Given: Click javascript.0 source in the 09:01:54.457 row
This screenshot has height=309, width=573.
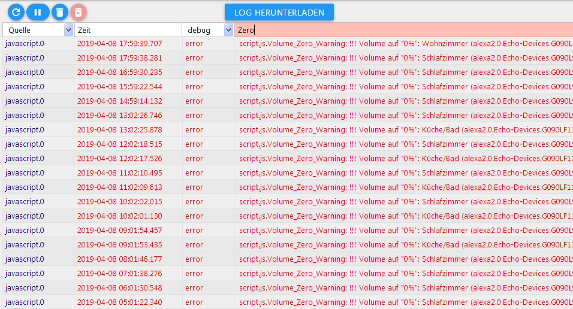Looking at the screenshot, I should pyautogui.click(x=25, y=230).
